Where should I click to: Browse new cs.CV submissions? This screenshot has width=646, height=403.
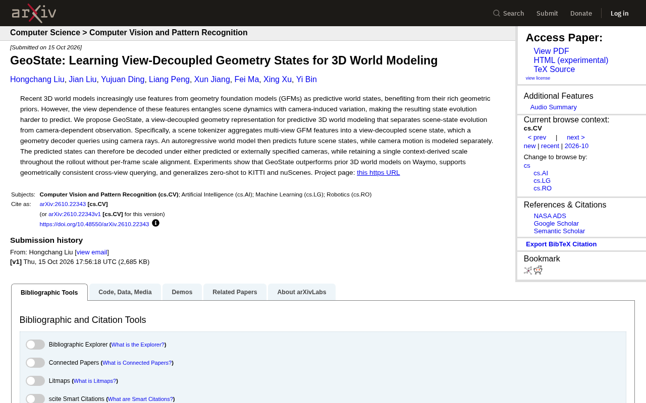[x=530, y=146]
